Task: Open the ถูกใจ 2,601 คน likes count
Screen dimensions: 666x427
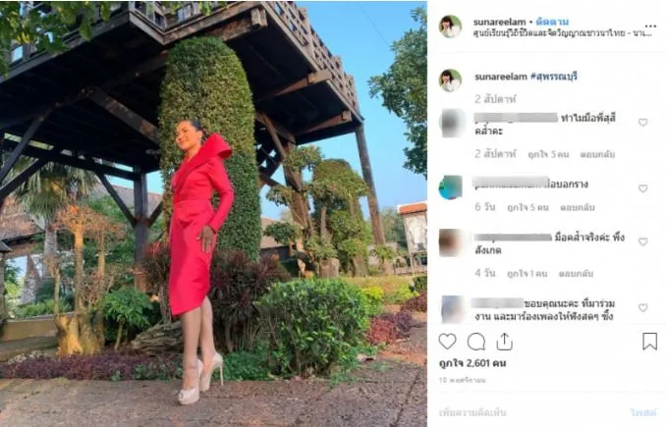Action: point(472,363)
